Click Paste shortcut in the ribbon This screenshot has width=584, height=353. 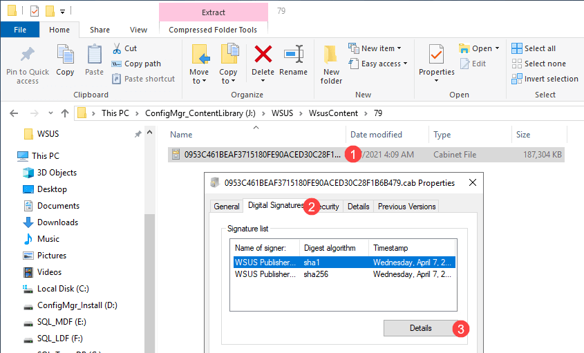click(x=143, y=79)
